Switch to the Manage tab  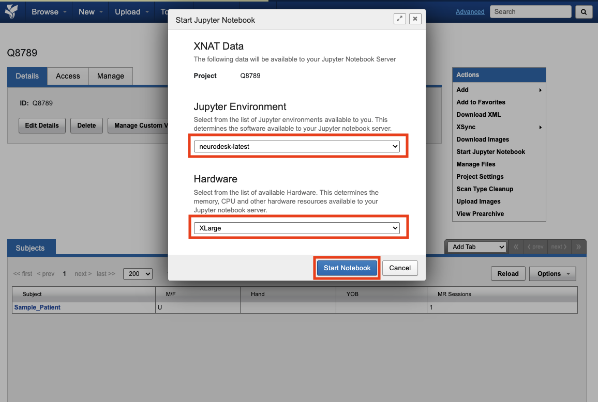click(111, 76)
